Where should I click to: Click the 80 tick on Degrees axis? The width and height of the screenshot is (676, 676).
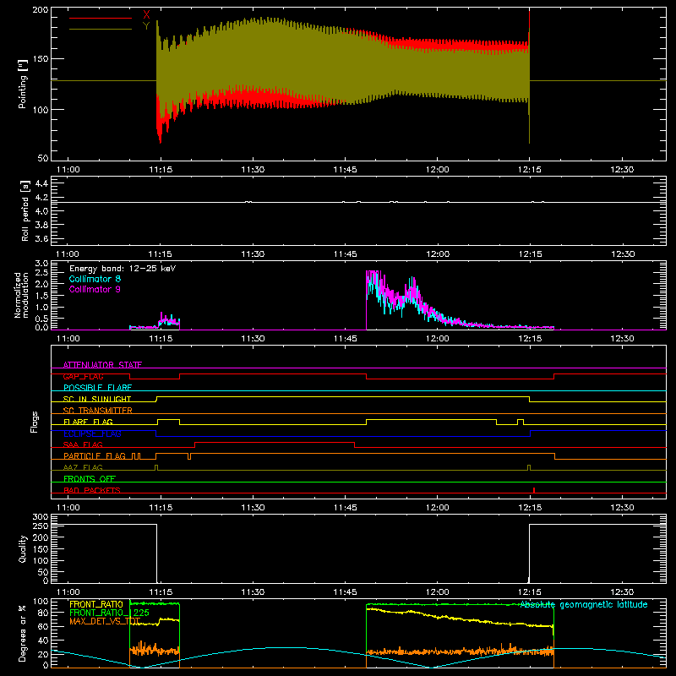pyautogui.click(x=43, y=613)
